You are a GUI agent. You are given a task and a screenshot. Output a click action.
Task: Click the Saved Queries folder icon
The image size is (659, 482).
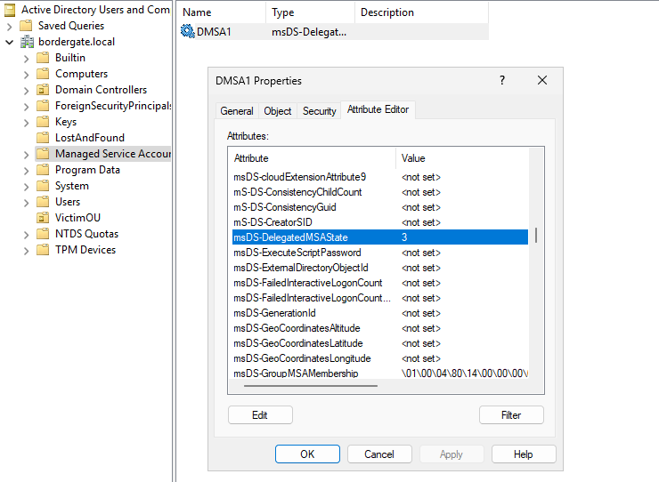26,26
